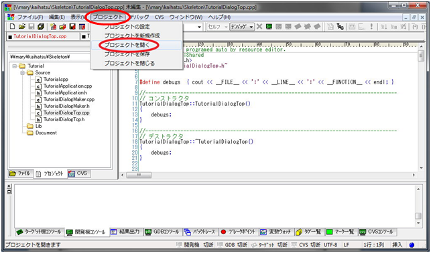
Task: Switch to CVS tab in side panel
Action: point(78,173)
